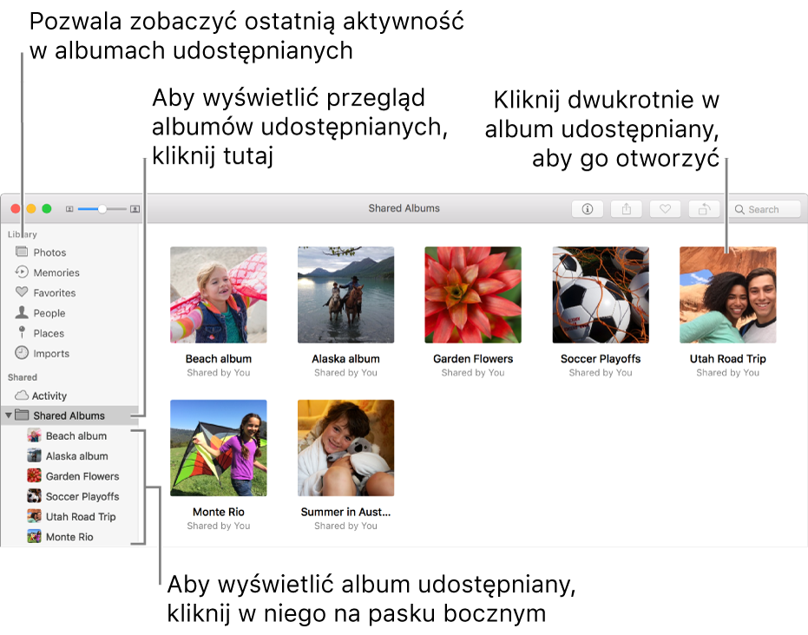The height and width of the screenshot is (635, 808).
Task: Collapse the Shared Albums disclosure triangle
Action: [x=9, y=416]
